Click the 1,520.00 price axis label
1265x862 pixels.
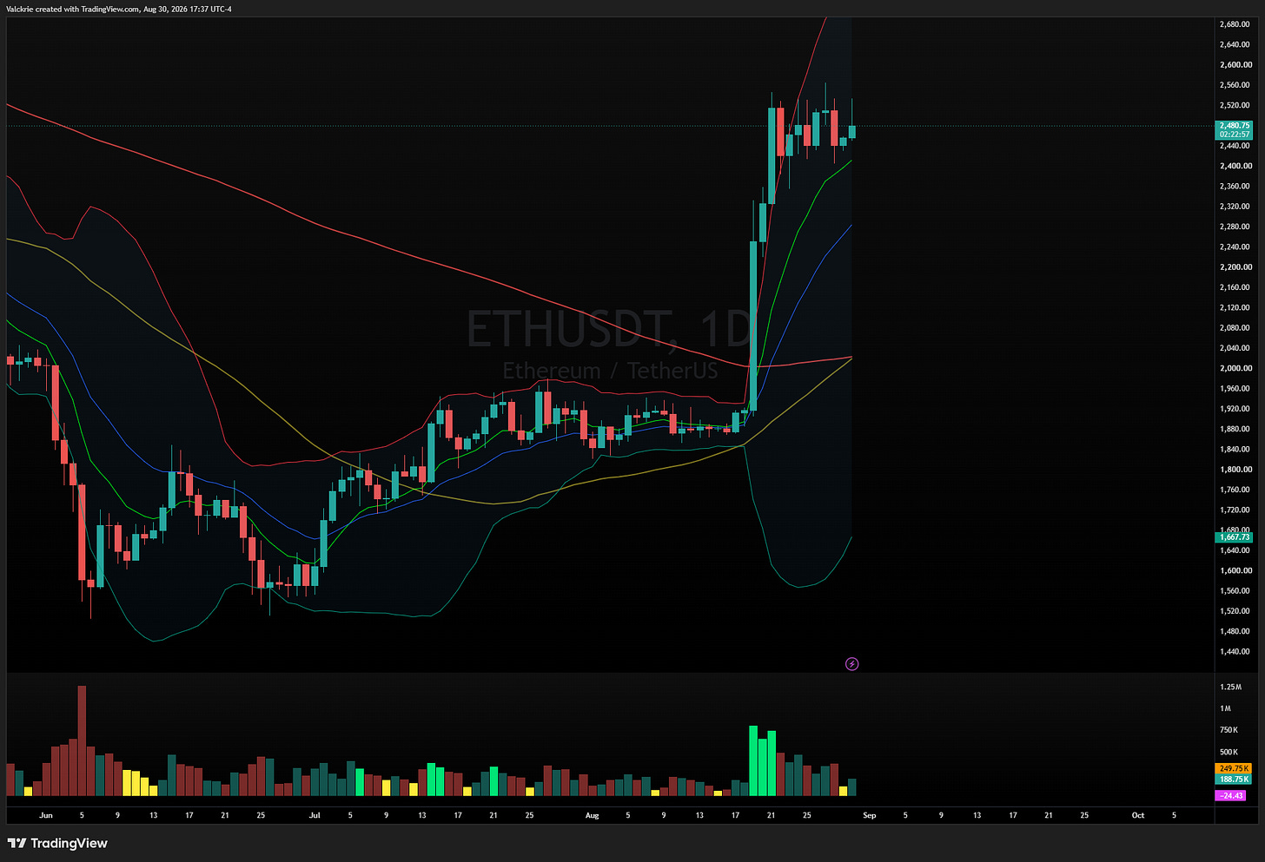click(x=1235, y=611)
